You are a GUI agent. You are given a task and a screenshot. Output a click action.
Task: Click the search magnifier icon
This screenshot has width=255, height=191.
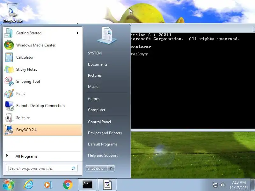click(74, 168)
